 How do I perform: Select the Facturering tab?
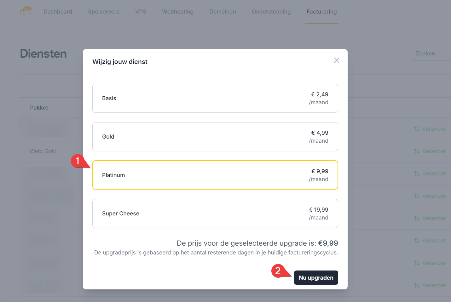pyautogui.click(x=321, y=12)
